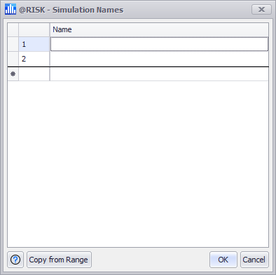This screenshot has width=276, height=275.
Task: Click the empty number cell in new row
Action: (x=34, y=74)
